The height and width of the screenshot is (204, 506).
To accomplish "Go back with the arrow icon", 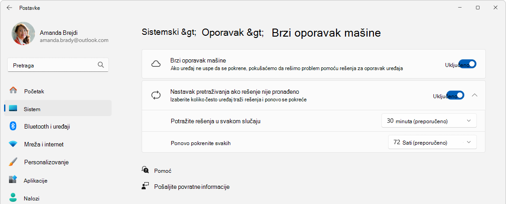I will [x=9, y=8].
